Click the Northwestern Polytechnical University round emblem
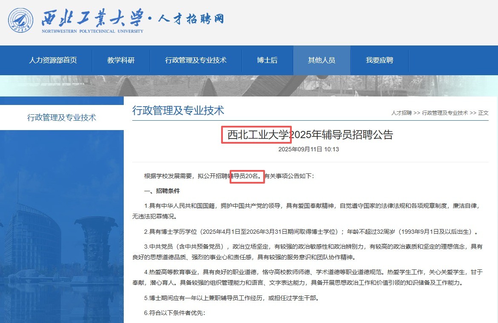Image resolution: width=498 pixels, height=323 pixels. (x=21, y=20)
